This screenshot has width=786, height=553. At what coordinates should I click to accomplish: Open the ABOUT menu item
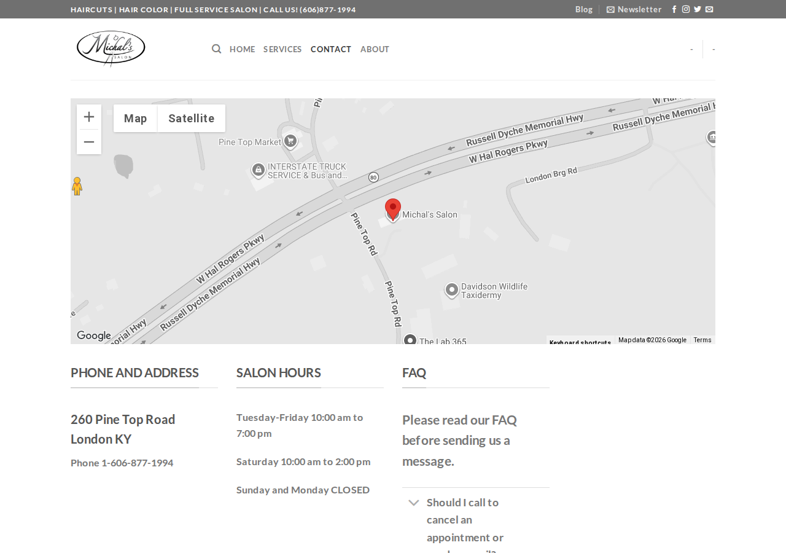[x=375, y=49]
